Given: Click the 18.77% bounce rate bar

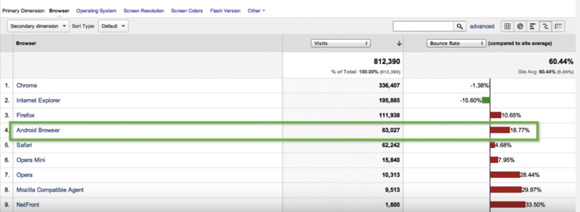Looking at the screenshot, I should click(x=500, y=130).
